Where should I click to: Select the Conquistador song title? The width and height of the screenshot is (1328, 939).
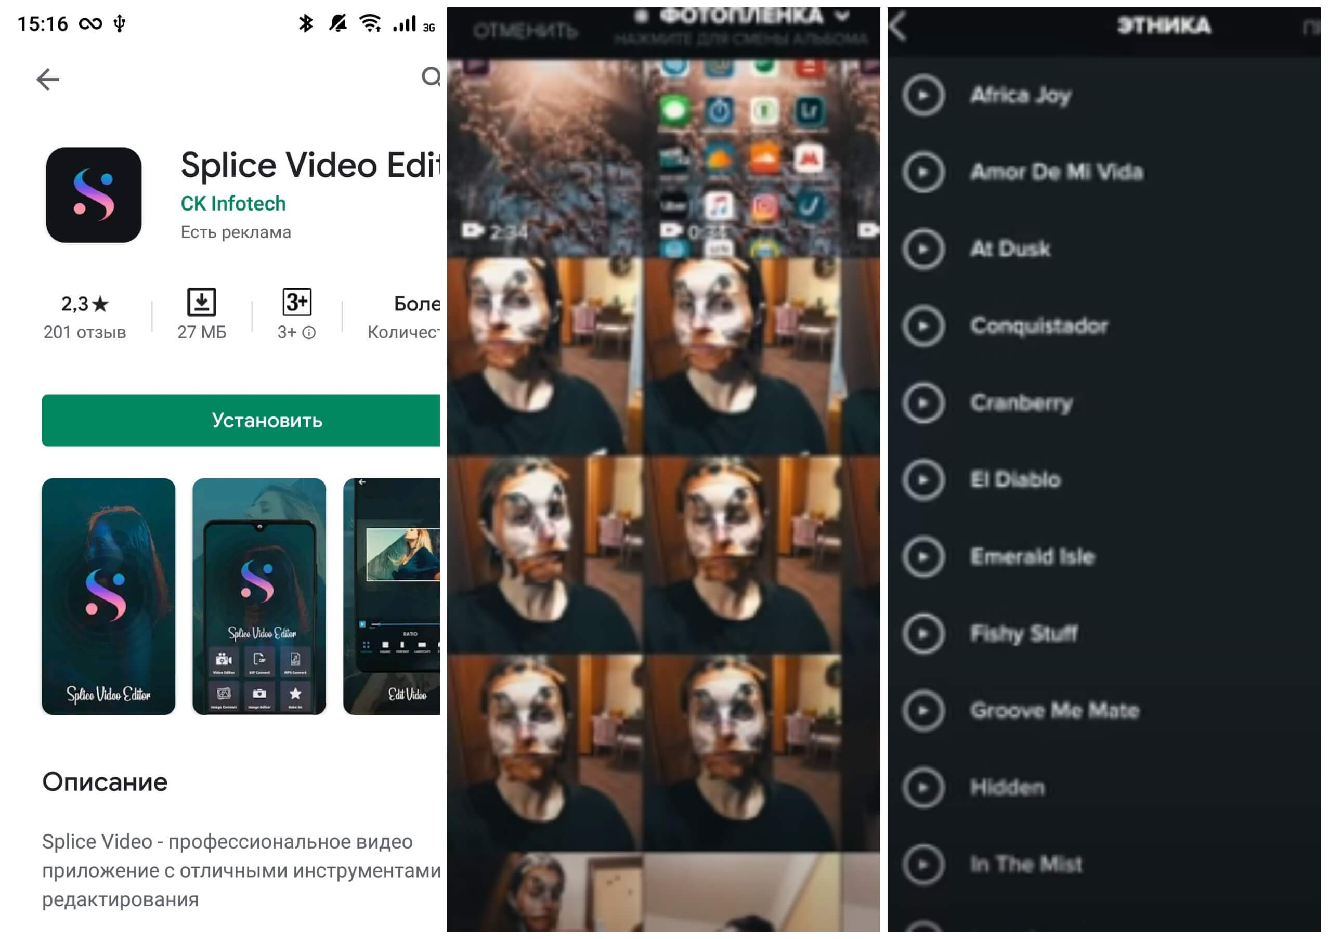[1039, 325]
